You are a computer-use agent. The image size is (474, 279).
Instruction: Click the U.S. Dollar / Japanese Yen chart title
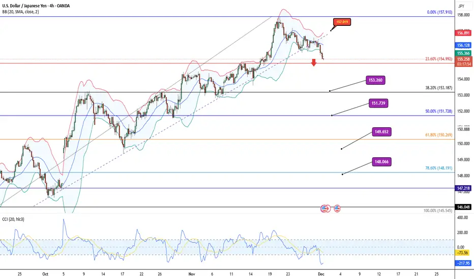[x=36, y=6]
